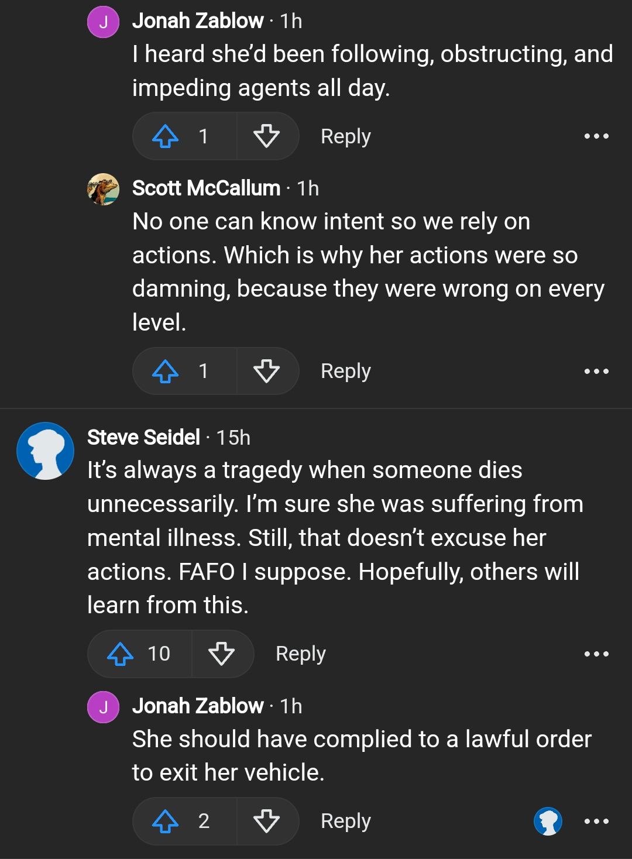Reply to Scott McCallum's comment
The width and height of the screenshot is (632, 859).
(345, 371)
